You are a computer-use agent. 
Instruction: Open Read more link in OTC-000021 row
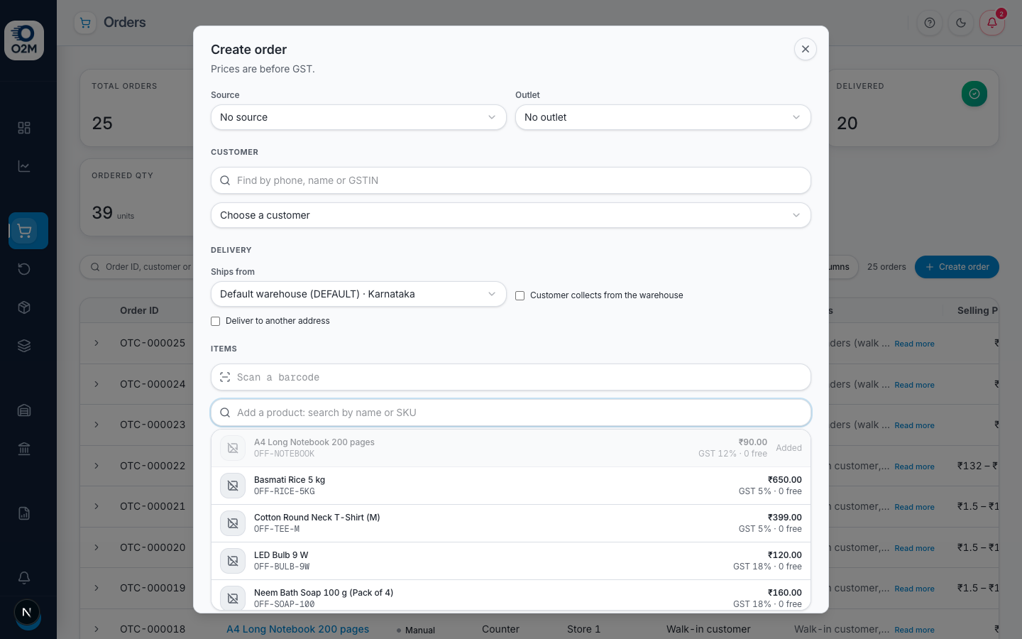click(914, 507)
